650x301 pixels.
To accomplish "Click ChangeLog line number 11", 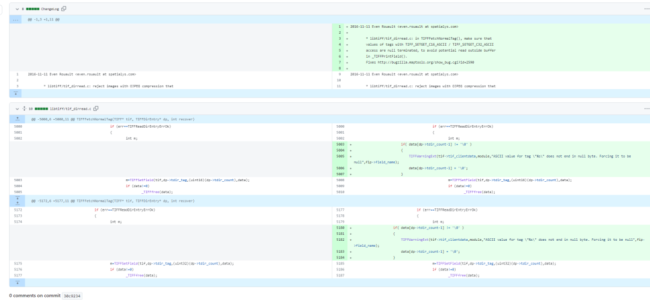I will 339,86.
